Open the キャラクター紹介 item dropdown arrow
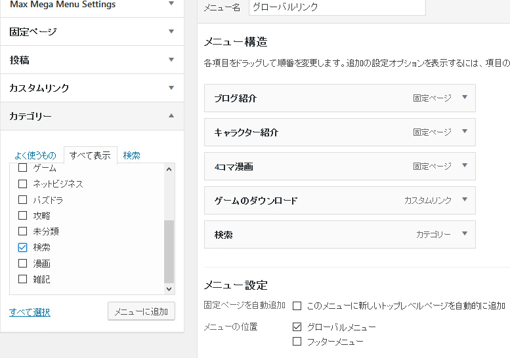 click(x=465, y=131)
